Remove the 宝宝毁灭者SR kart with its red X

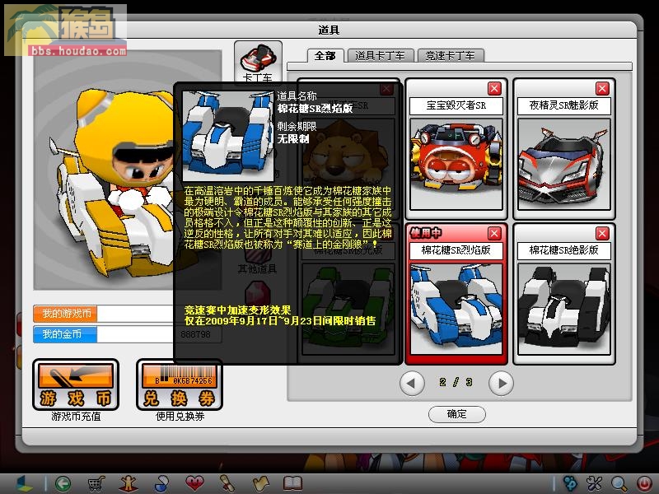point(494,89)
